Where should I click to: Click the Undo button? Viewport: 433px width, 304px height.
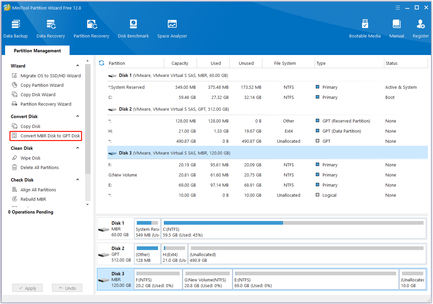[67, 288]
